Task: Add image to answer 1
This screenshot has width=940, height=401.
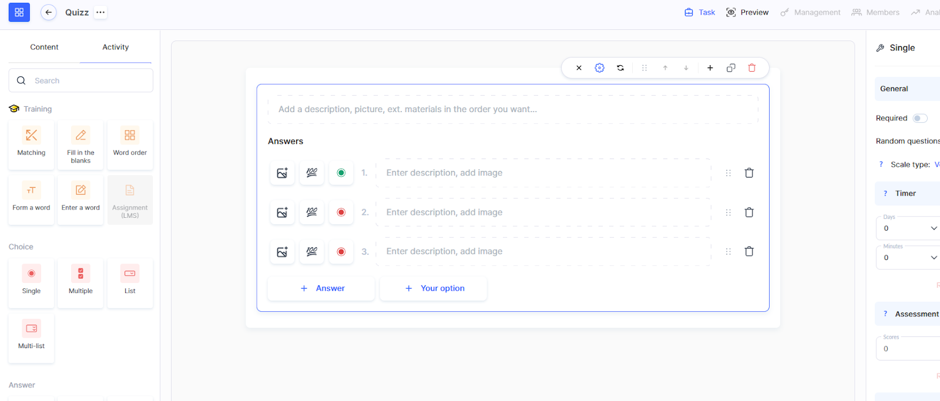Action: click(282, 173)
